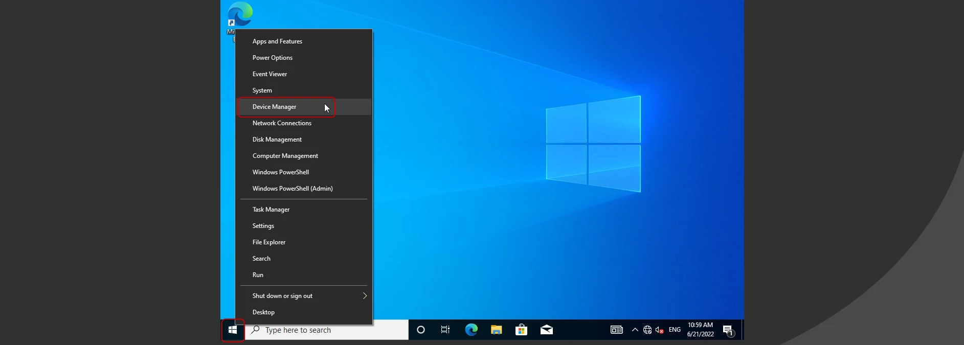Show hidden tray icons chevron
964x345 pixels.
pyautogui.click(x=635, y=330)
